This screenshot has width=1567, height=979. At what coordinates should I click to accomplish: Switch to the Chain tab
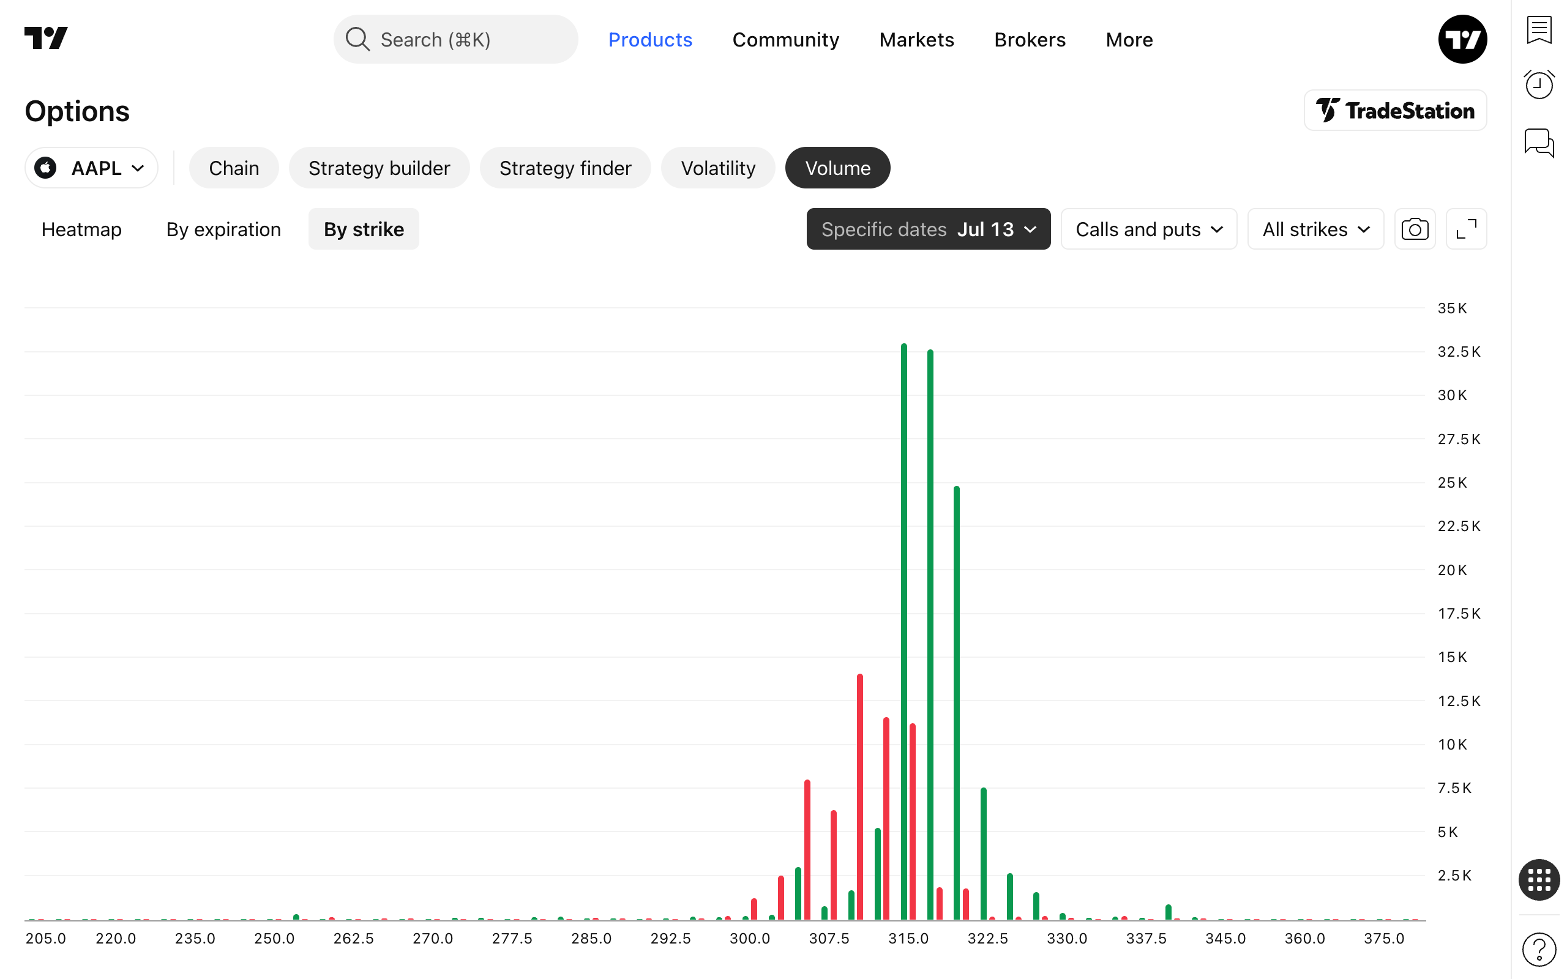234,168
